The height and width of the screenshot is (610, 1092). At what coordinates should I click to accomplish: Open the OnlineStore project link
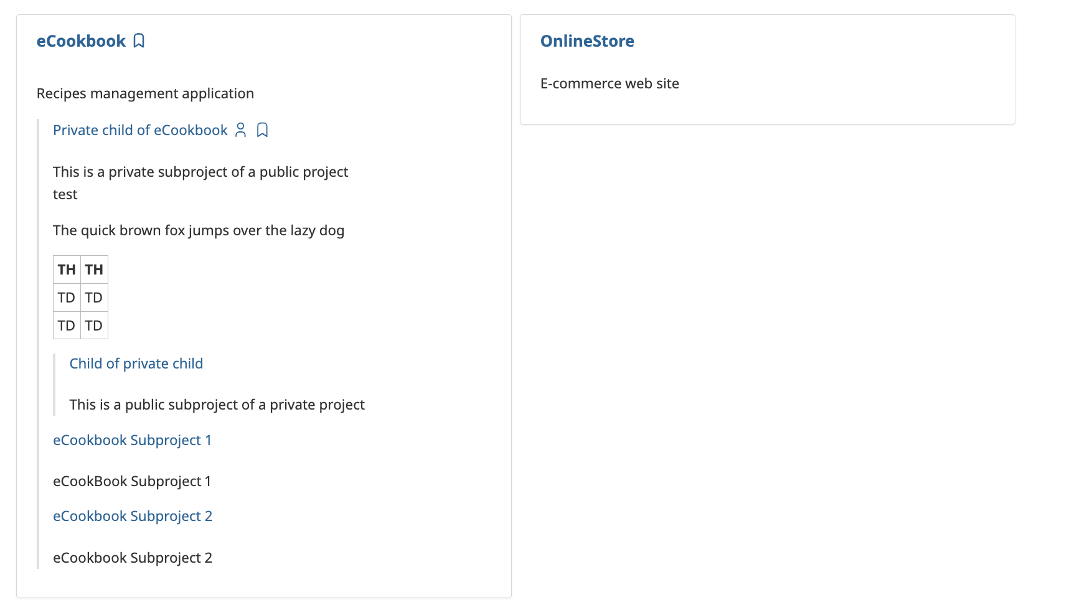587,41
